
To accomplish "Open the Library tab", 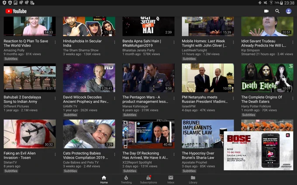I will [193, 179].
